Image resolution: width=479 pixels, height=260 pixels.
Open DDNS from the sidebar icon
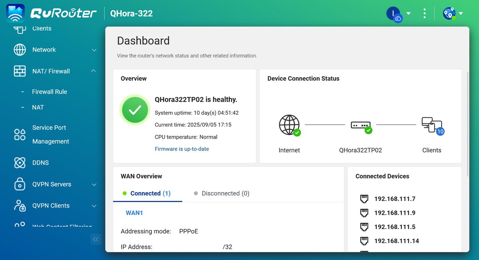pyautogui.click(x=20, y=163)
